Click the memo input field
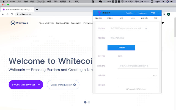The image size is (176, 110). pyautogui.click(x=138, y=85)
